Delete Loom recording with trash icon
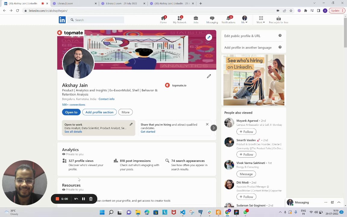The image size is (347, 217). (x=91, y=199)
